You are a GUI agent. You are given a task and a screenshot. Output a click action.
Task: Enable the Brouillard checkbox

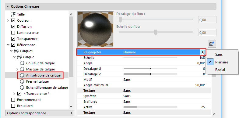tap(13, 106)
